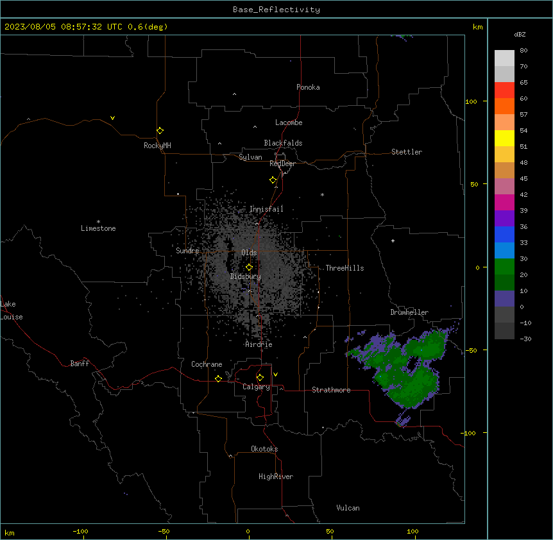Screen dimensions: 553x540
Task: Click the yellow diamond marker south of RedDeer
Action: (273, 180)
